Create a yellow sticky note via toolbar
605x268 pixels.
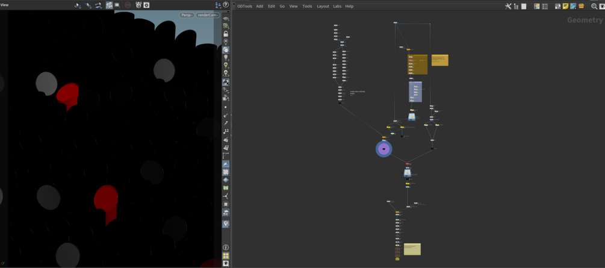(x=565, y=6)
